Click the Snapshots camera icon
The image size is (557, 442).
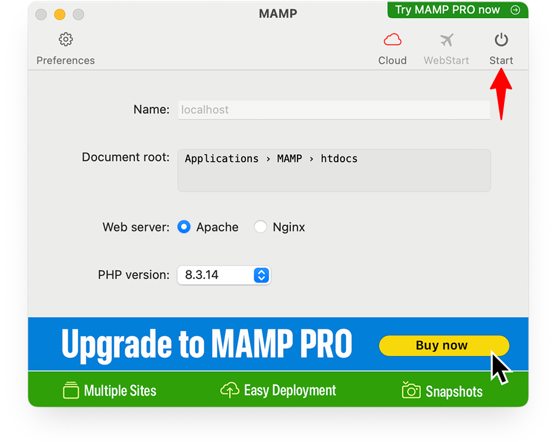pos(411,390)
